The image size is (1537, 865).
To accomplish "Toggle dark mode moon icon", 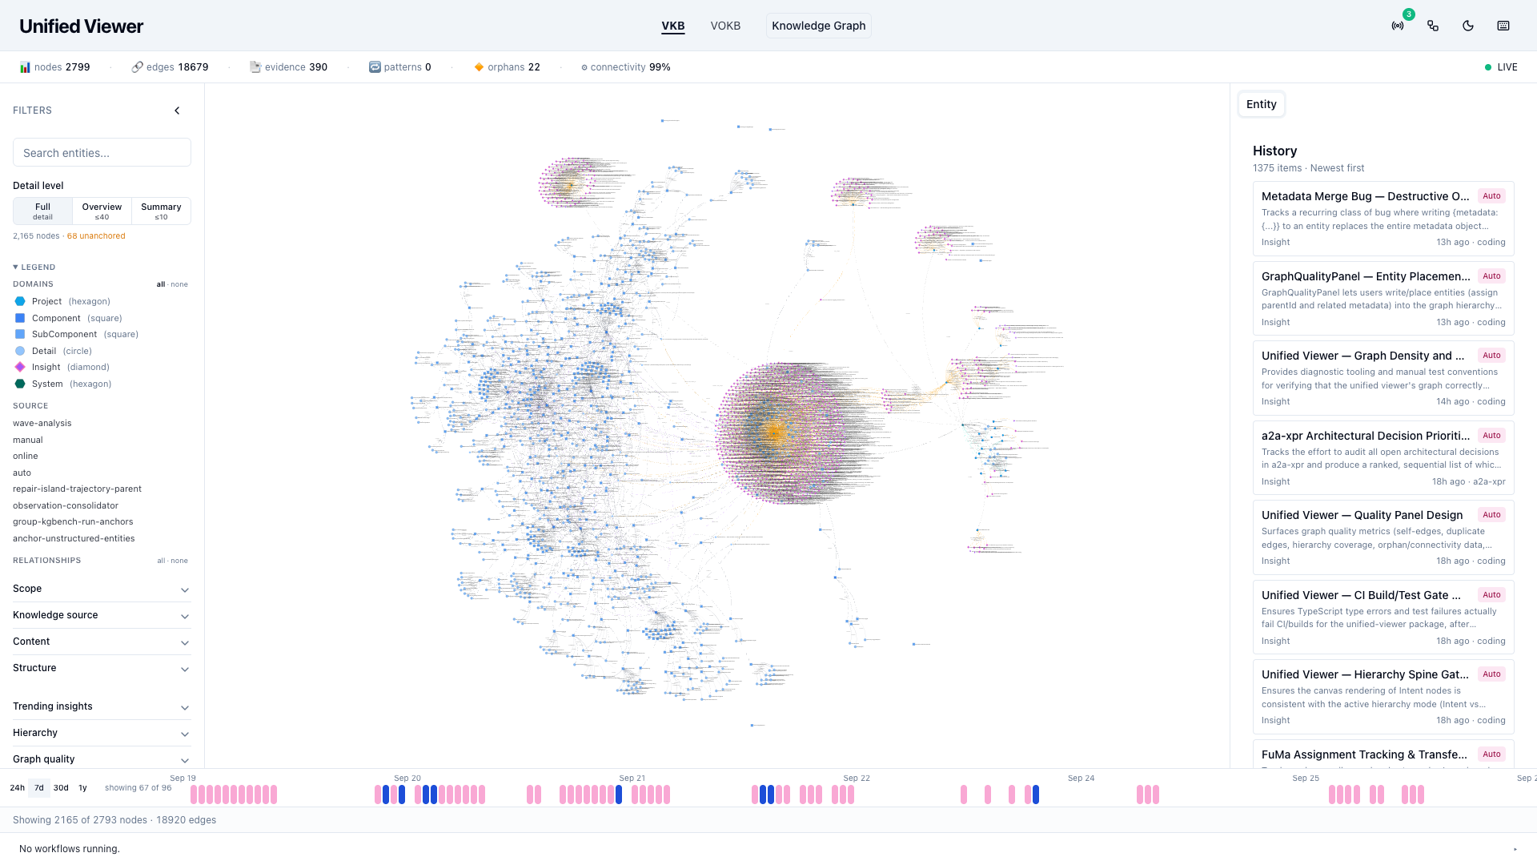I will pyautogui.click(x=1468, y=26).
